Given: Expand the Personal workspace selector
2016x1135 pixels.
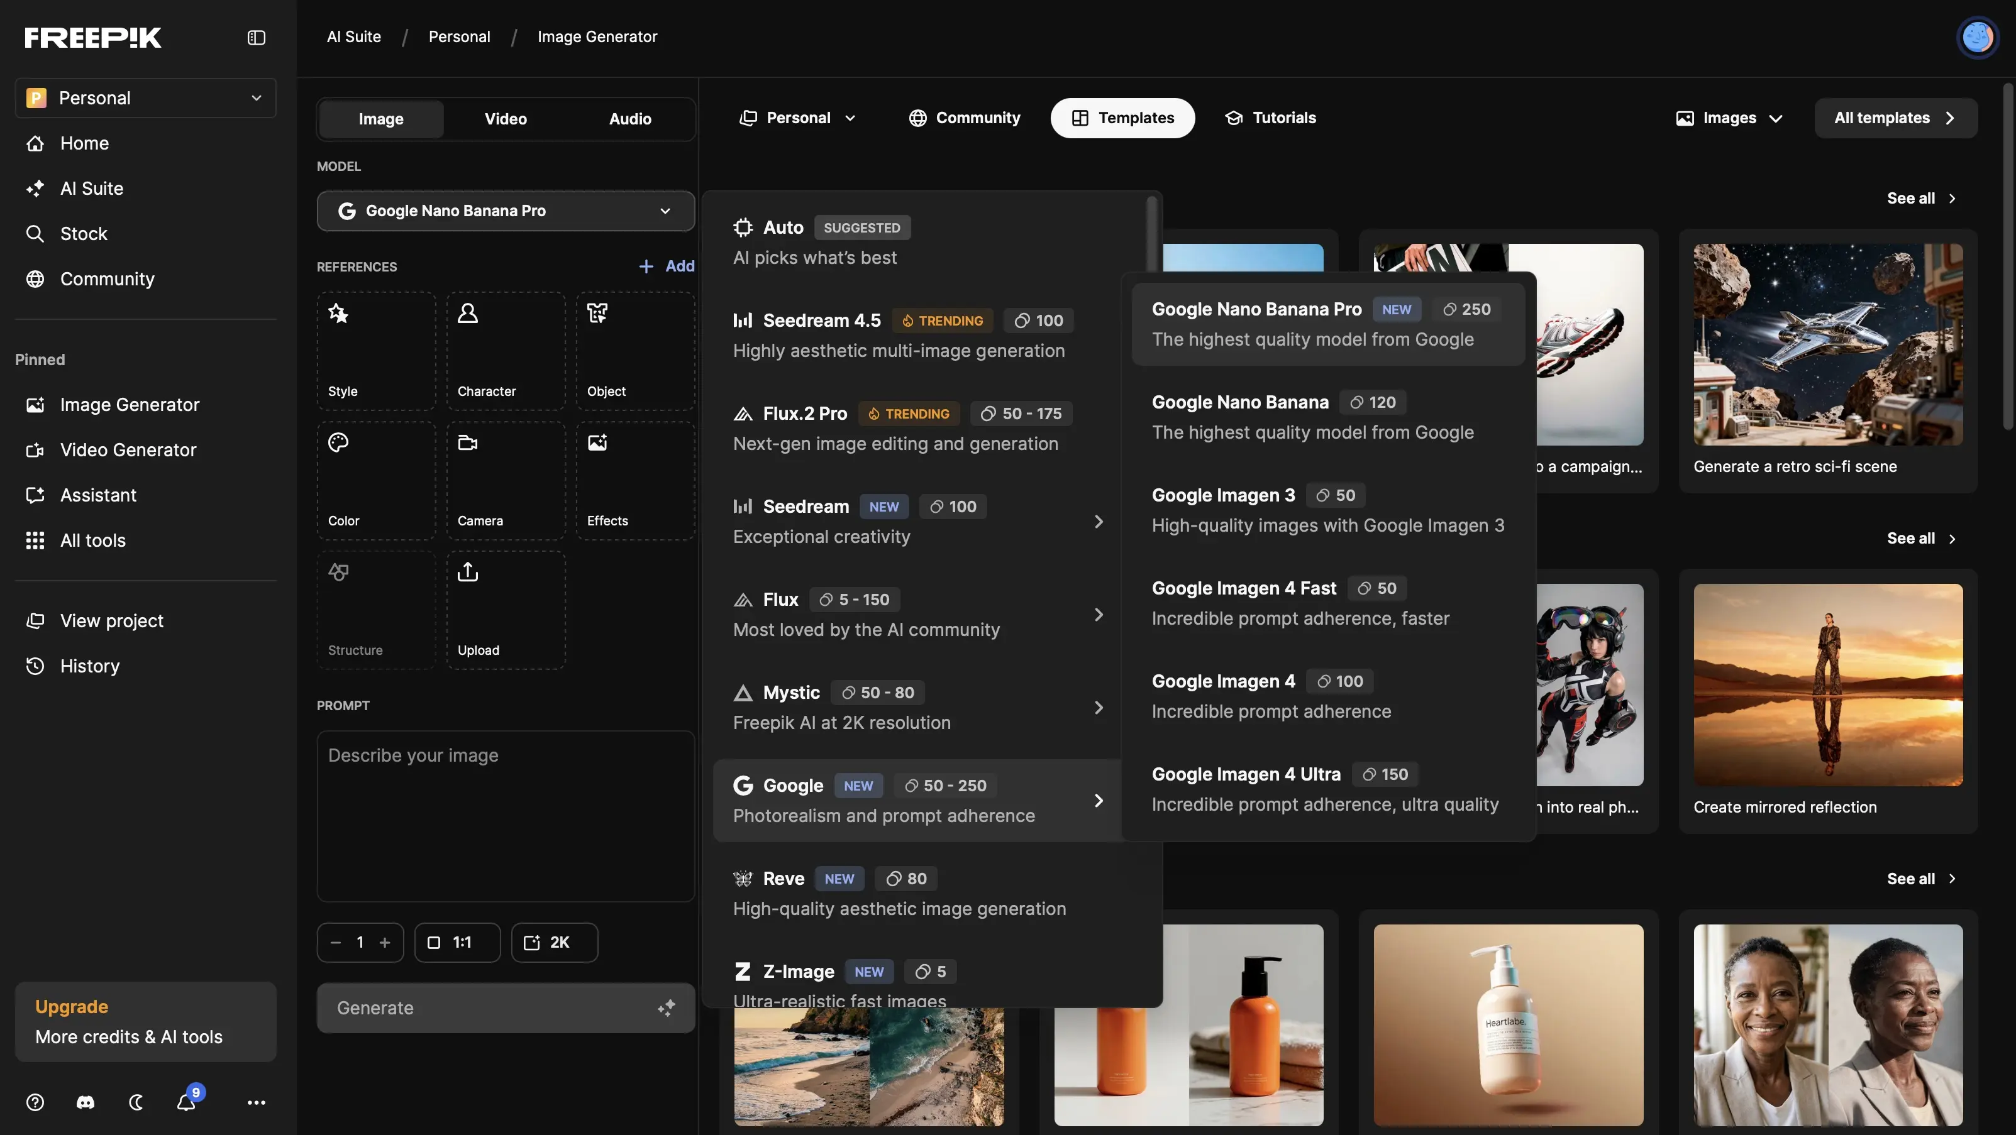Looking at the screenshot, I should pos(145,97).
